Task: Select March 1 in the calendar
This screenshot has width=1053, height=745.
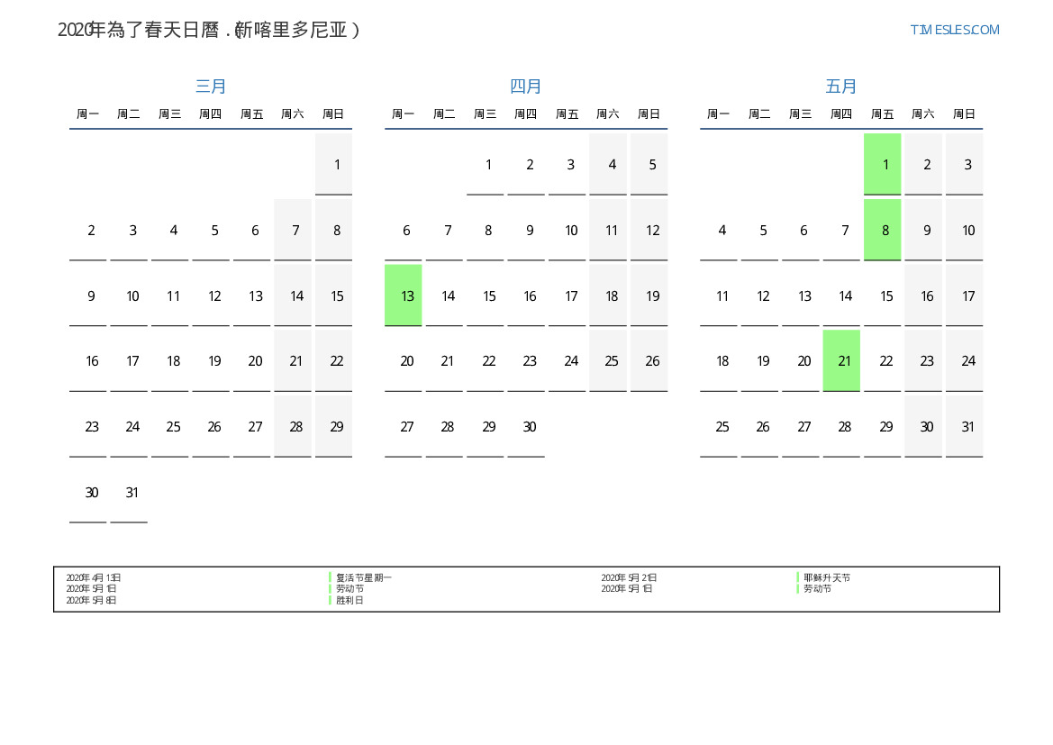Action: (x=333, y=164)
